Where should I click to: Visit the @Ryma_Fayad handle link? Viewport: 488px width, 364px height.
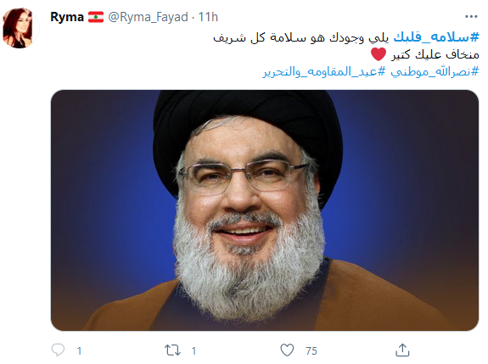pos(149,17)
